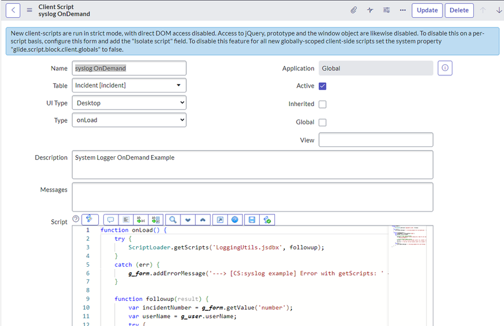Click 'catch (err)' on script line 5
The width and height of the screenshot is (504, 326).
pyautogui.click(x=133, y=265)
